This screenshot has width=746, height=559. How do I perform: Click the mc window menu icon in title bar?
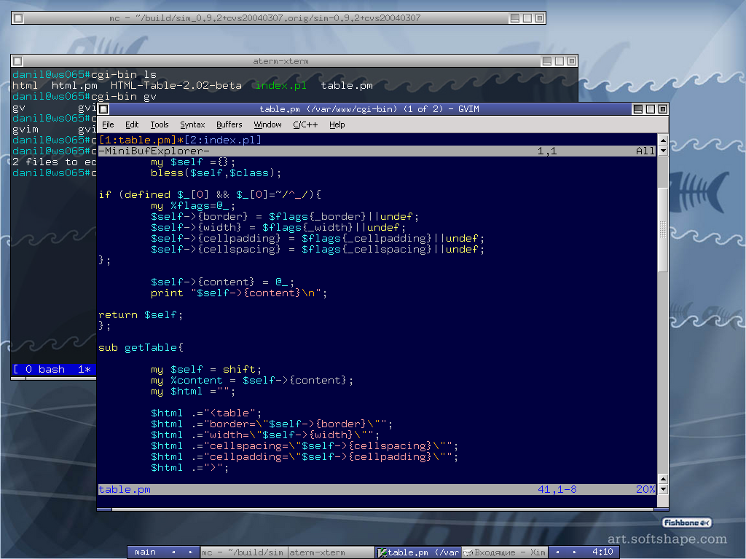point(18,18)
